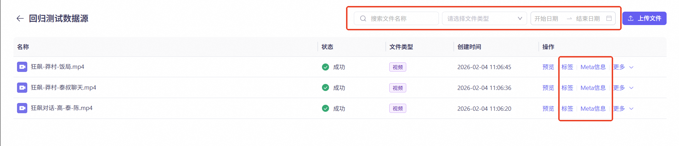This screenshot has width=679, height=146.
Task: Click the video icon for 狂飙对话-高-泰-陈.mp4
Action: (x=22, y=108)
